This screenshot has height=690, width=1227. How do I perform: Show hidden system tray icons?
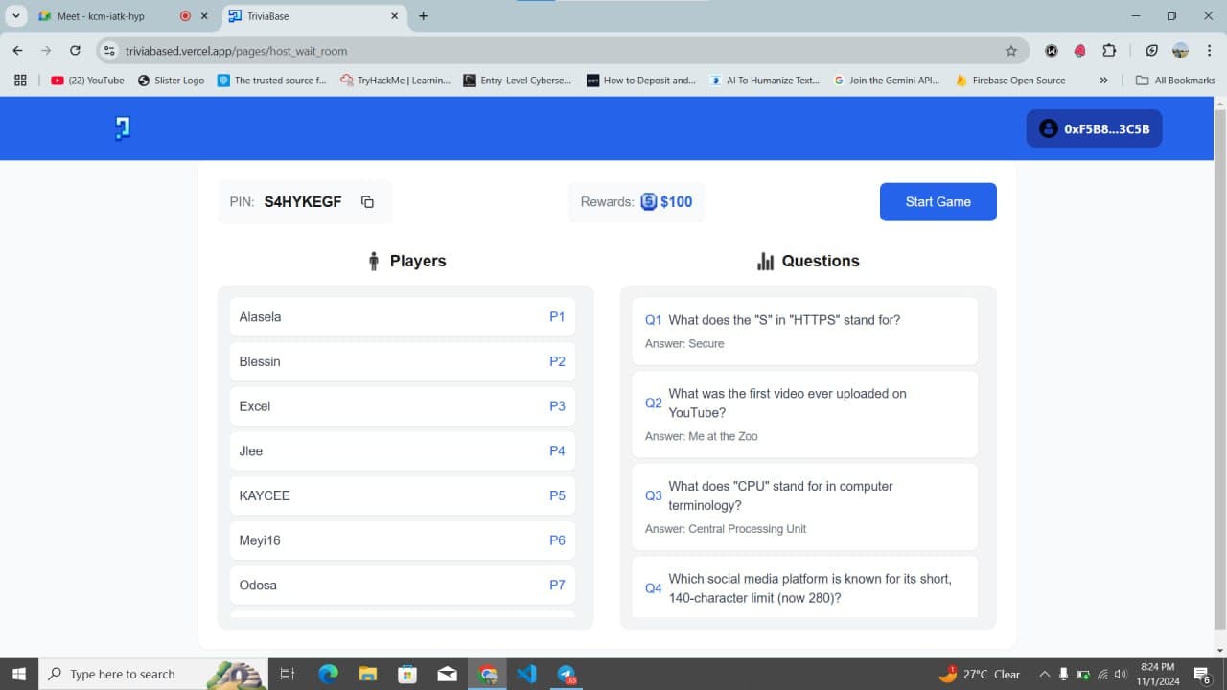click(x=1045, y=674)
